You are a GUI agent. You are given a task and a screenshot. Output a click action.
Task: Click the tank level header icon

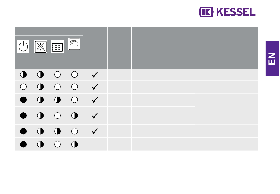point(57,47)
